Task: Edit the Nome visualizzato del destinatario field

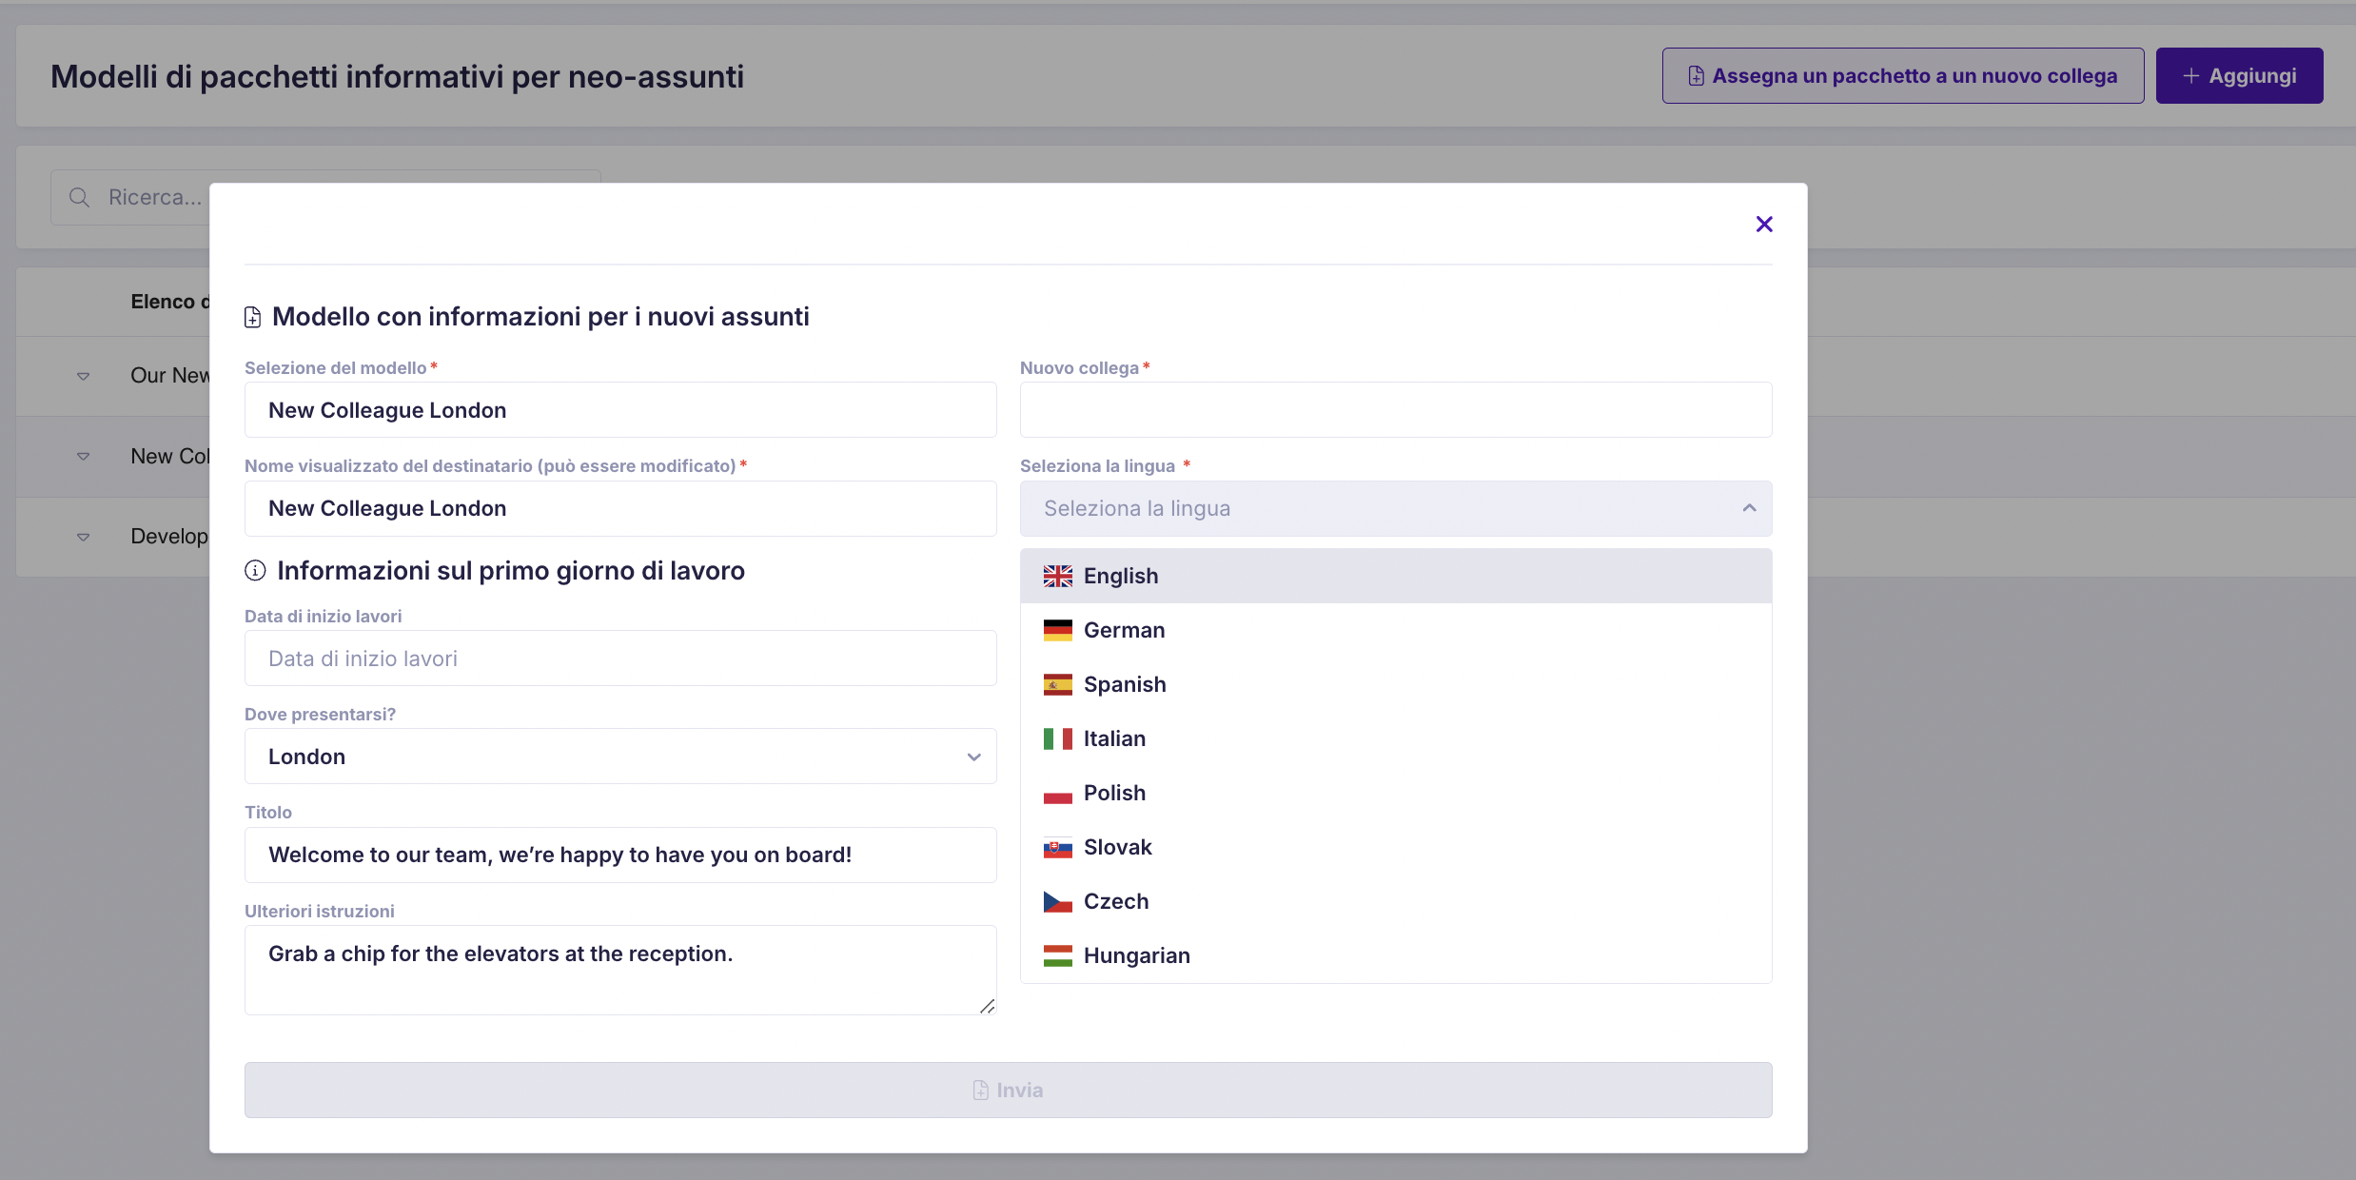Action: tap(620, 508)
